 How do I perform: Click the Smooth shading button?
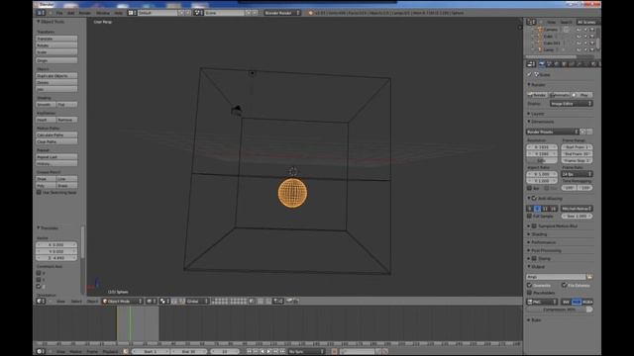[46, 104]
